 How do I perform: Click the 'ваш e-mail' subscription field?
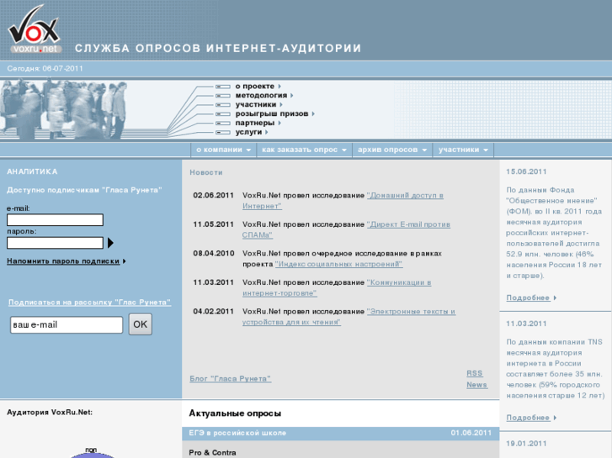tap(67, 324)
